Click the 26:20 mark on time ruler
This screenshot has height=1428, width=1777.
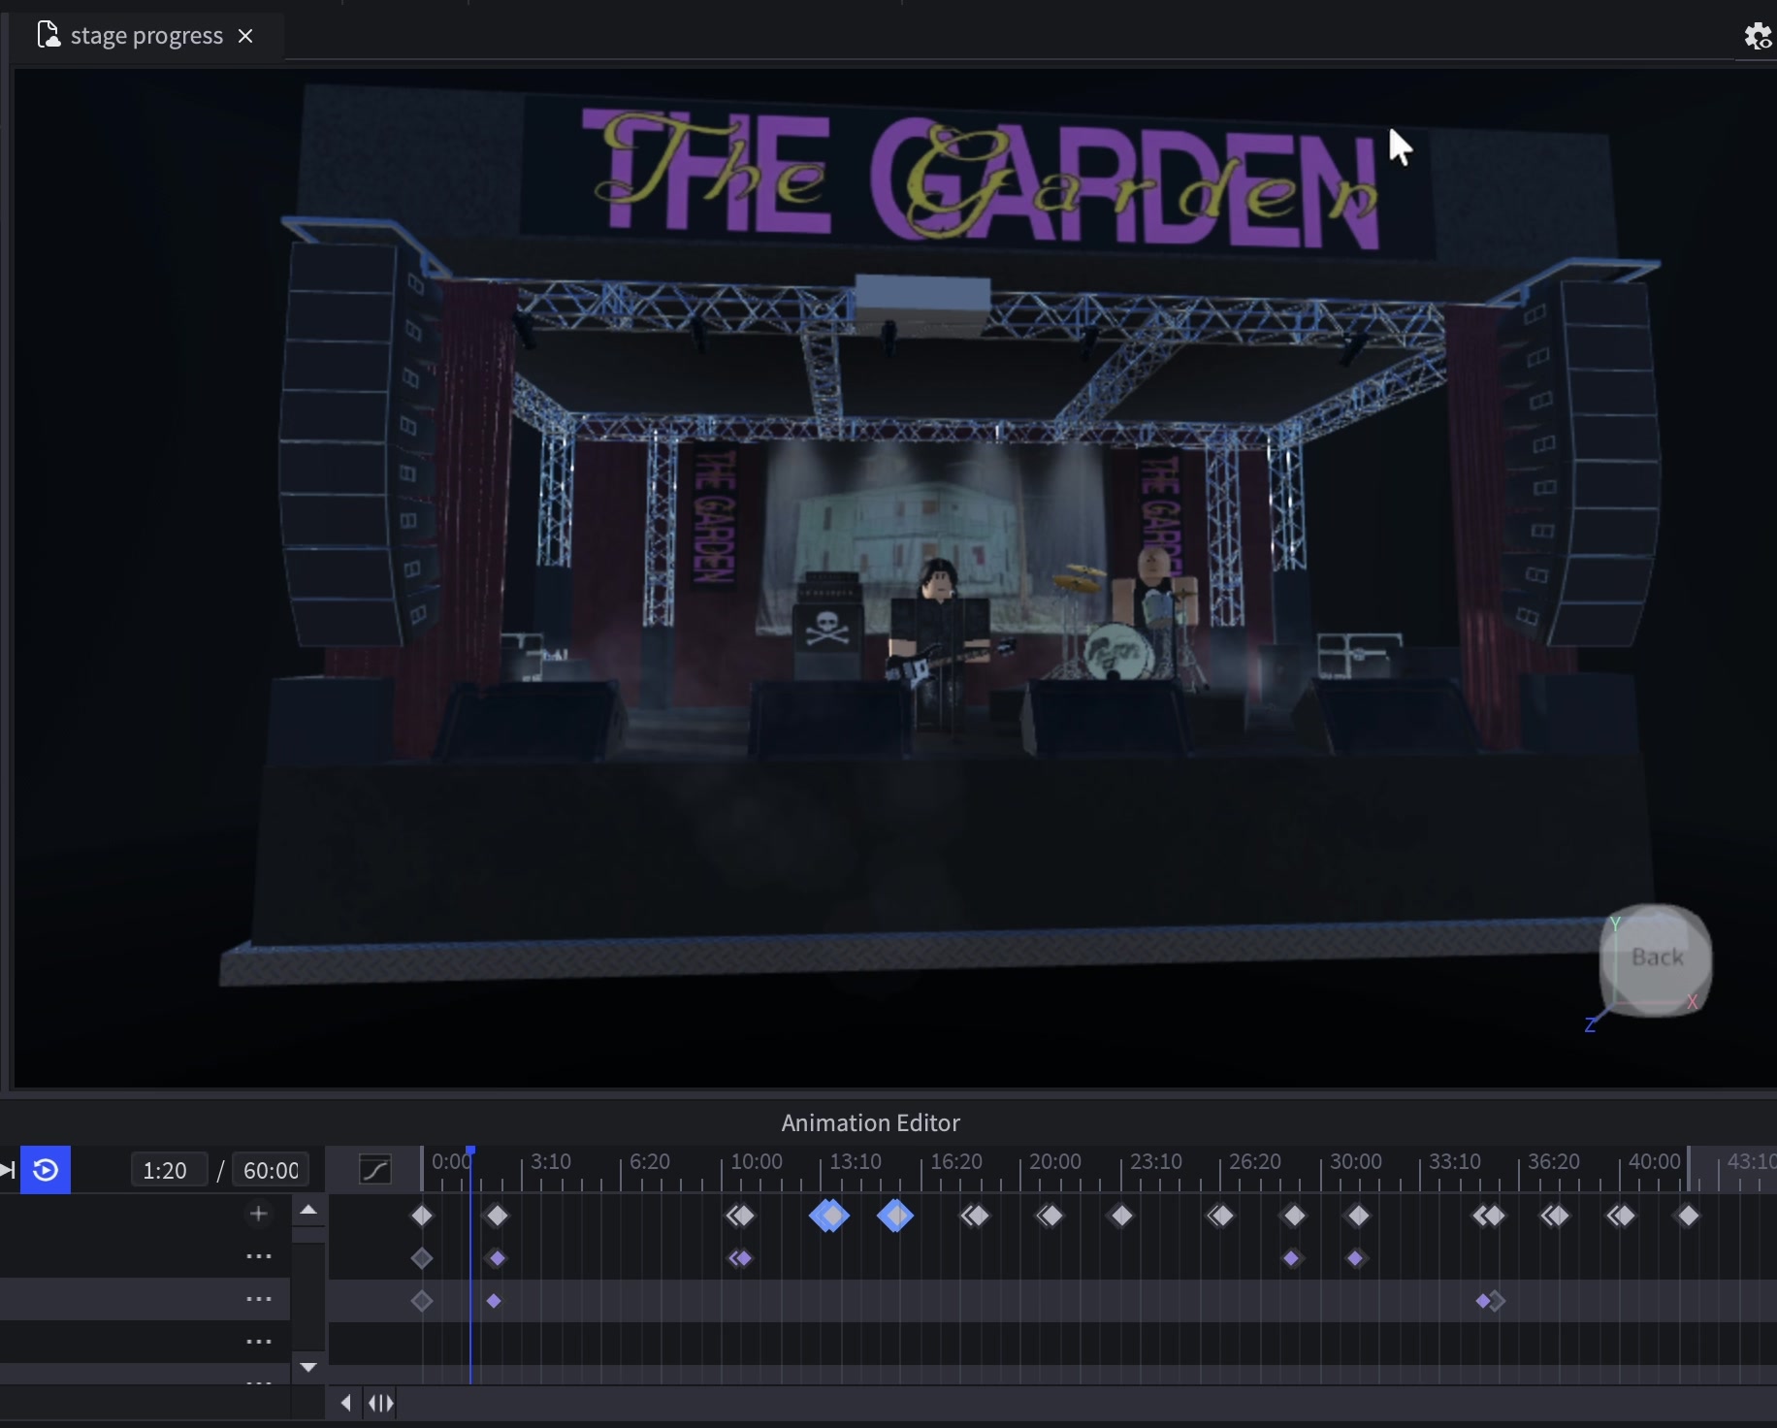pos(1255,1161)
